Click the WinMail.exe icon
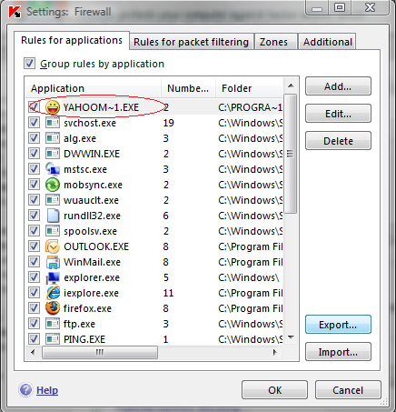The height and width of the screenshot is (412, 396). point(53,262)
